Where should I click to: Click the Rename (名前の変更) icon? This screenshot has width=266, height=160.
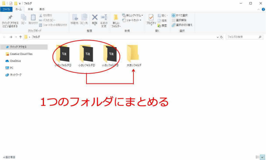104,18
